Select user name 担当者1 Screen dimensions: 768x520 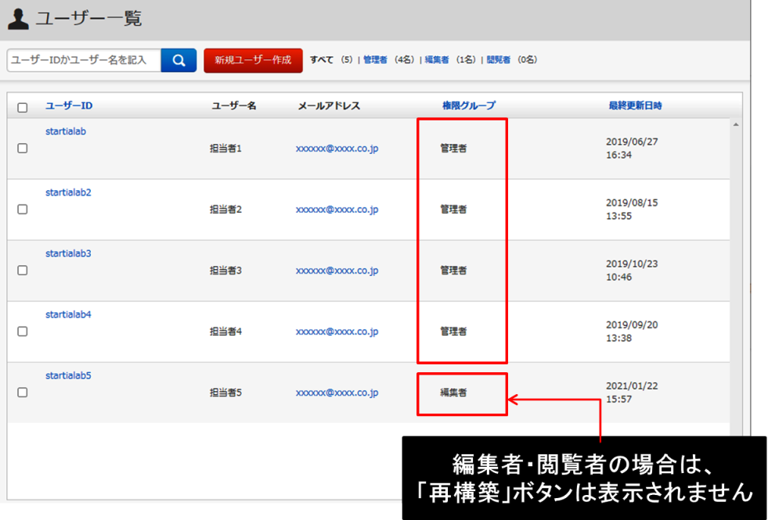pyautogui.click(x=225, y=149)
